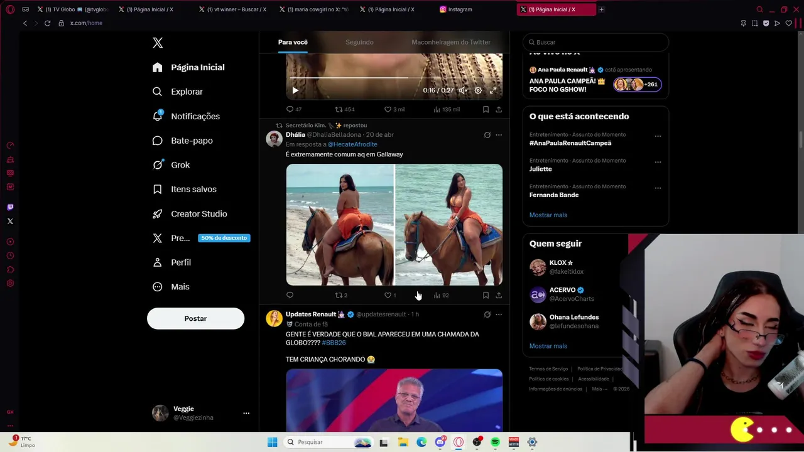The image size is (804, 452).
Task: Open the #BBB26 hashtag link
Action: click(x=334, y=343)
